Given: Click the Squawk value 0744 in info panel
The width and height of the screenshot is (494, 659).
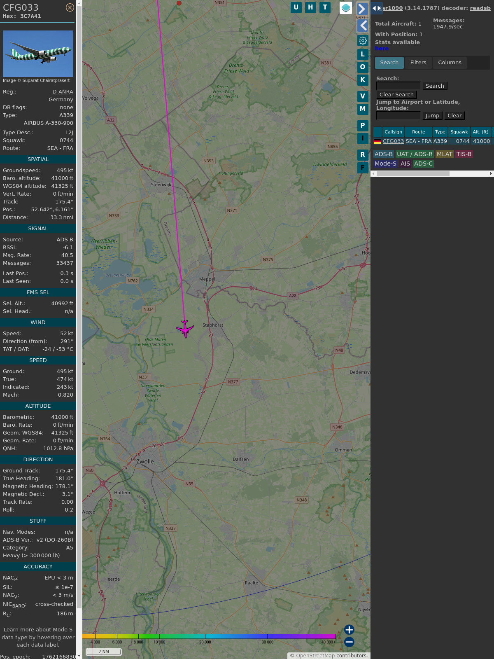Looking at the screenshot, I should 66,140.
